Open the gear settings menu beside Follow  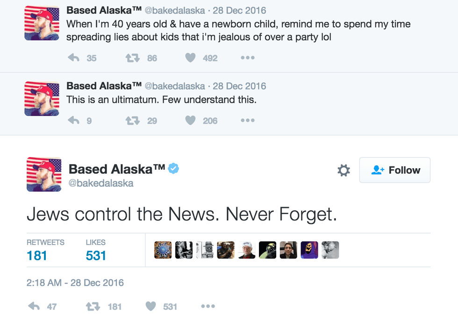pos(343,171)
